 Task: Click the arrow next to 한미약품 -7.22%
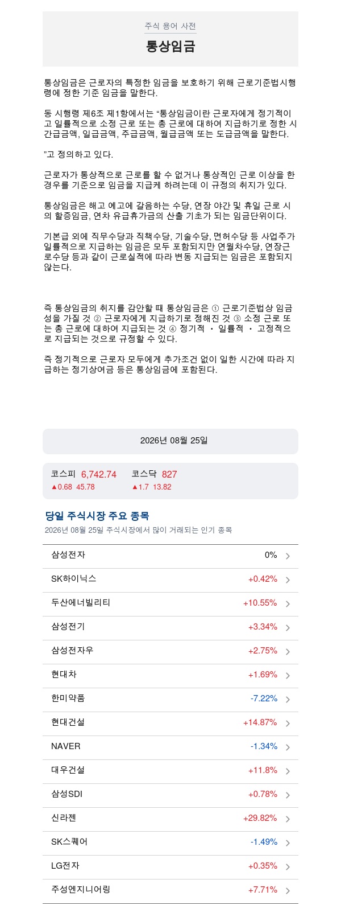[288, 700]
